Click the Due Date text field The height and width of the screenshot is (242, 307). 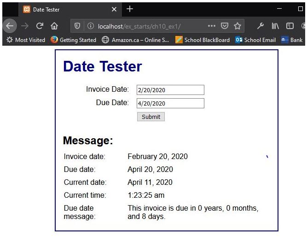click(x=170, y=103)
